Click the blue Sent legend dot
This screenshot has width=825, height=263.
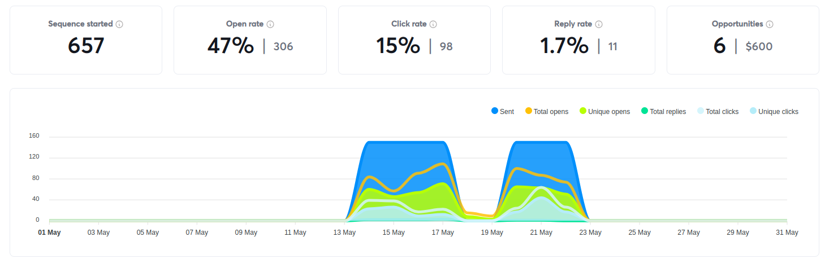tap(495, 111)
